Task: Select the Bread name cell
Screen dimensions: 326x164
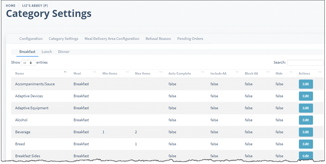Action: click(x=20, y=144)
